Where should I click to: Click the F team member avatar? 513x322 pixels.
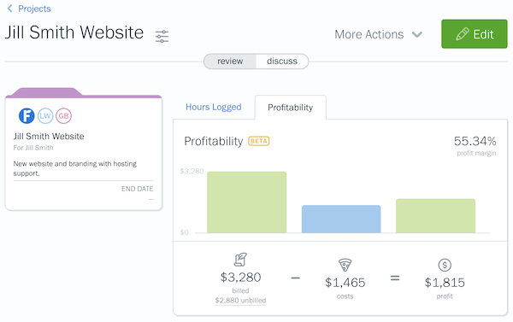click(27, 115)
